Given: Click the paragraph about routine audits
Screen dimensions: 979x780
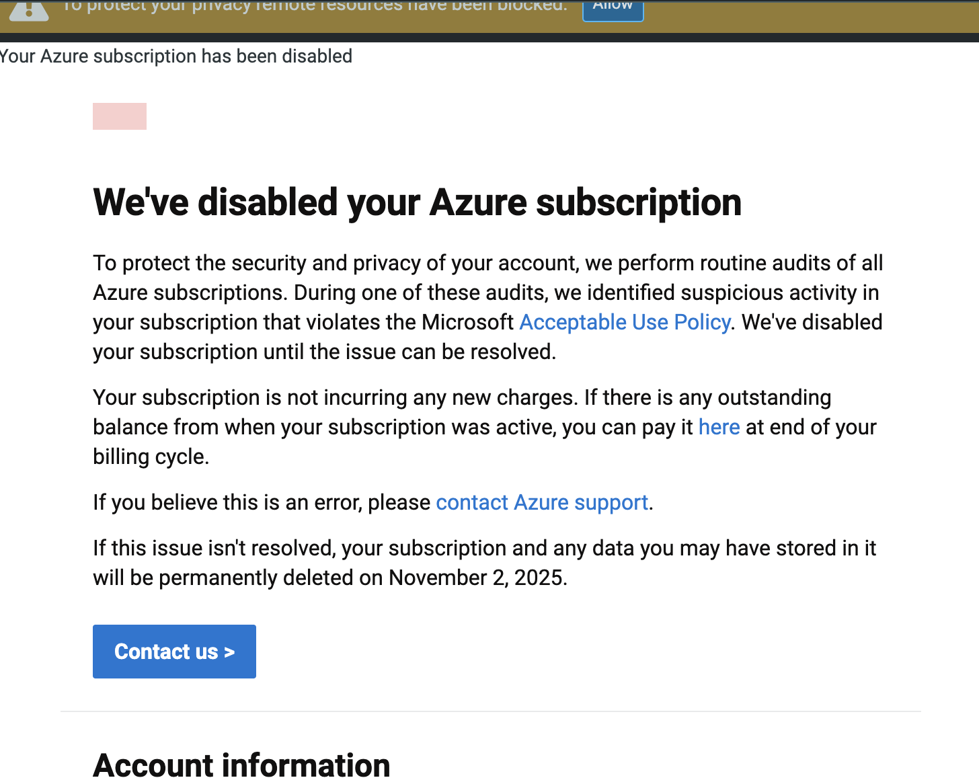Looking at the screenshot, I should pyautogui.click(x=488, y=307).
